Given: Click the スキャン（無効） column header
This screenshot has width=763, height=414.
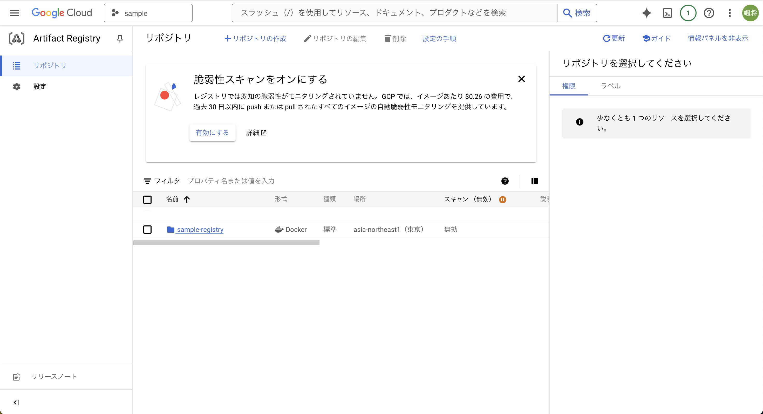Looking at the screenshot, I should 468,199.
